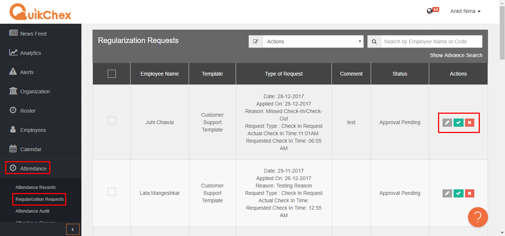Tick the checkbox for Juhi Chawla's row
Viewport: 505px width, 236px height.
(x=111, y=120)
